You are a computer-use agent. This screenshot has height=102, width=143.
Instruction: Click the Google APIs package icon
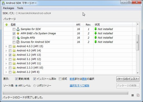pyautogui.click(x=18, y=38)
